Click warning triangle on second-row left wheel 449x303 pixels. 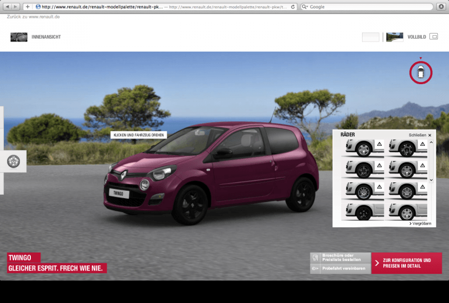[x=379, y=166]
